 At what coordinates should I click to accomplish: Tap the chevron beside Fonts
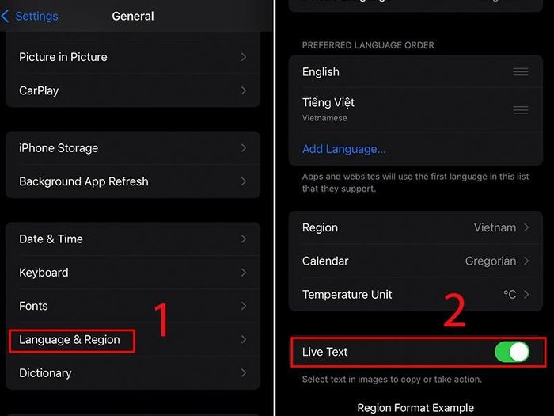244,306
